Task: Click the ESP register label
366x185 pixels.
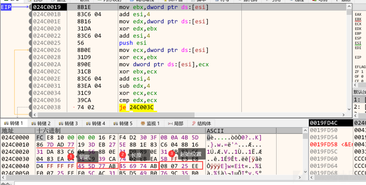Action: pos(358,38)
